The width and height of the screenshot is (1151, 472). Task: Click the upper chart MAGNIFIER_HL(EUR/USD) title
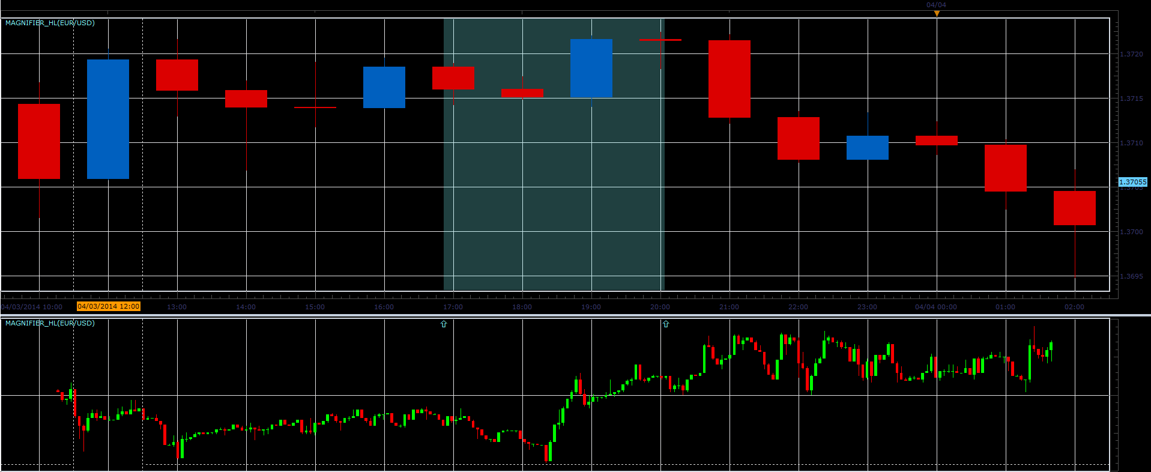click(50, 23)
